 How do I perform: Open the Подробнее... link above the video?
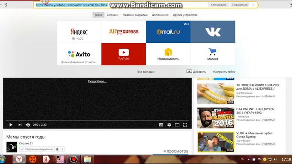click(x=97, y=81)
